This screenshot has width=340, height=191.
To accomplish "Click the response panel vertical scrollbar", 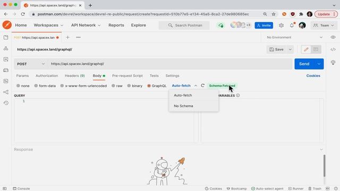I will pos(325,166).
